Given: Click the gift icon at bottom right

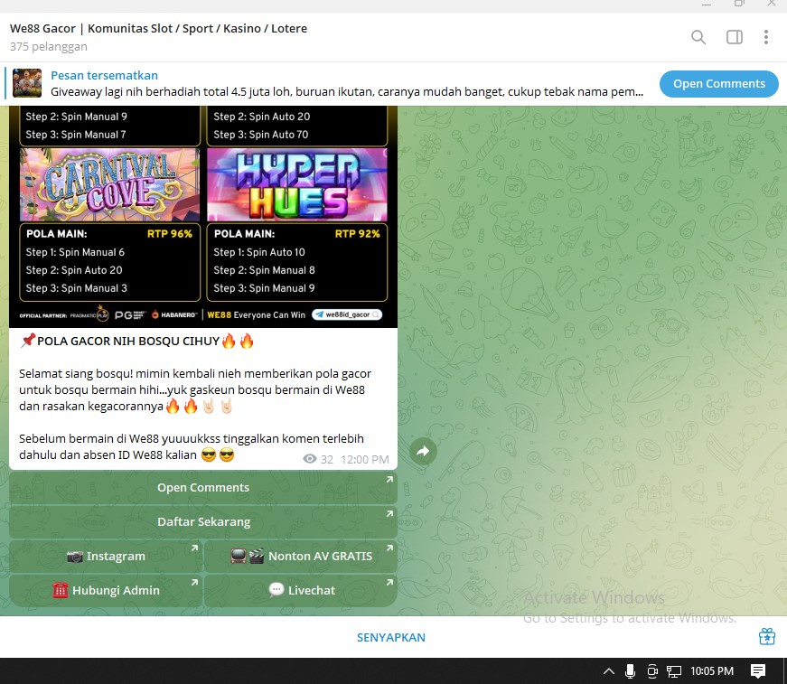Looking at the screenshot, I should pyautogui.click(x=766, y=637).
